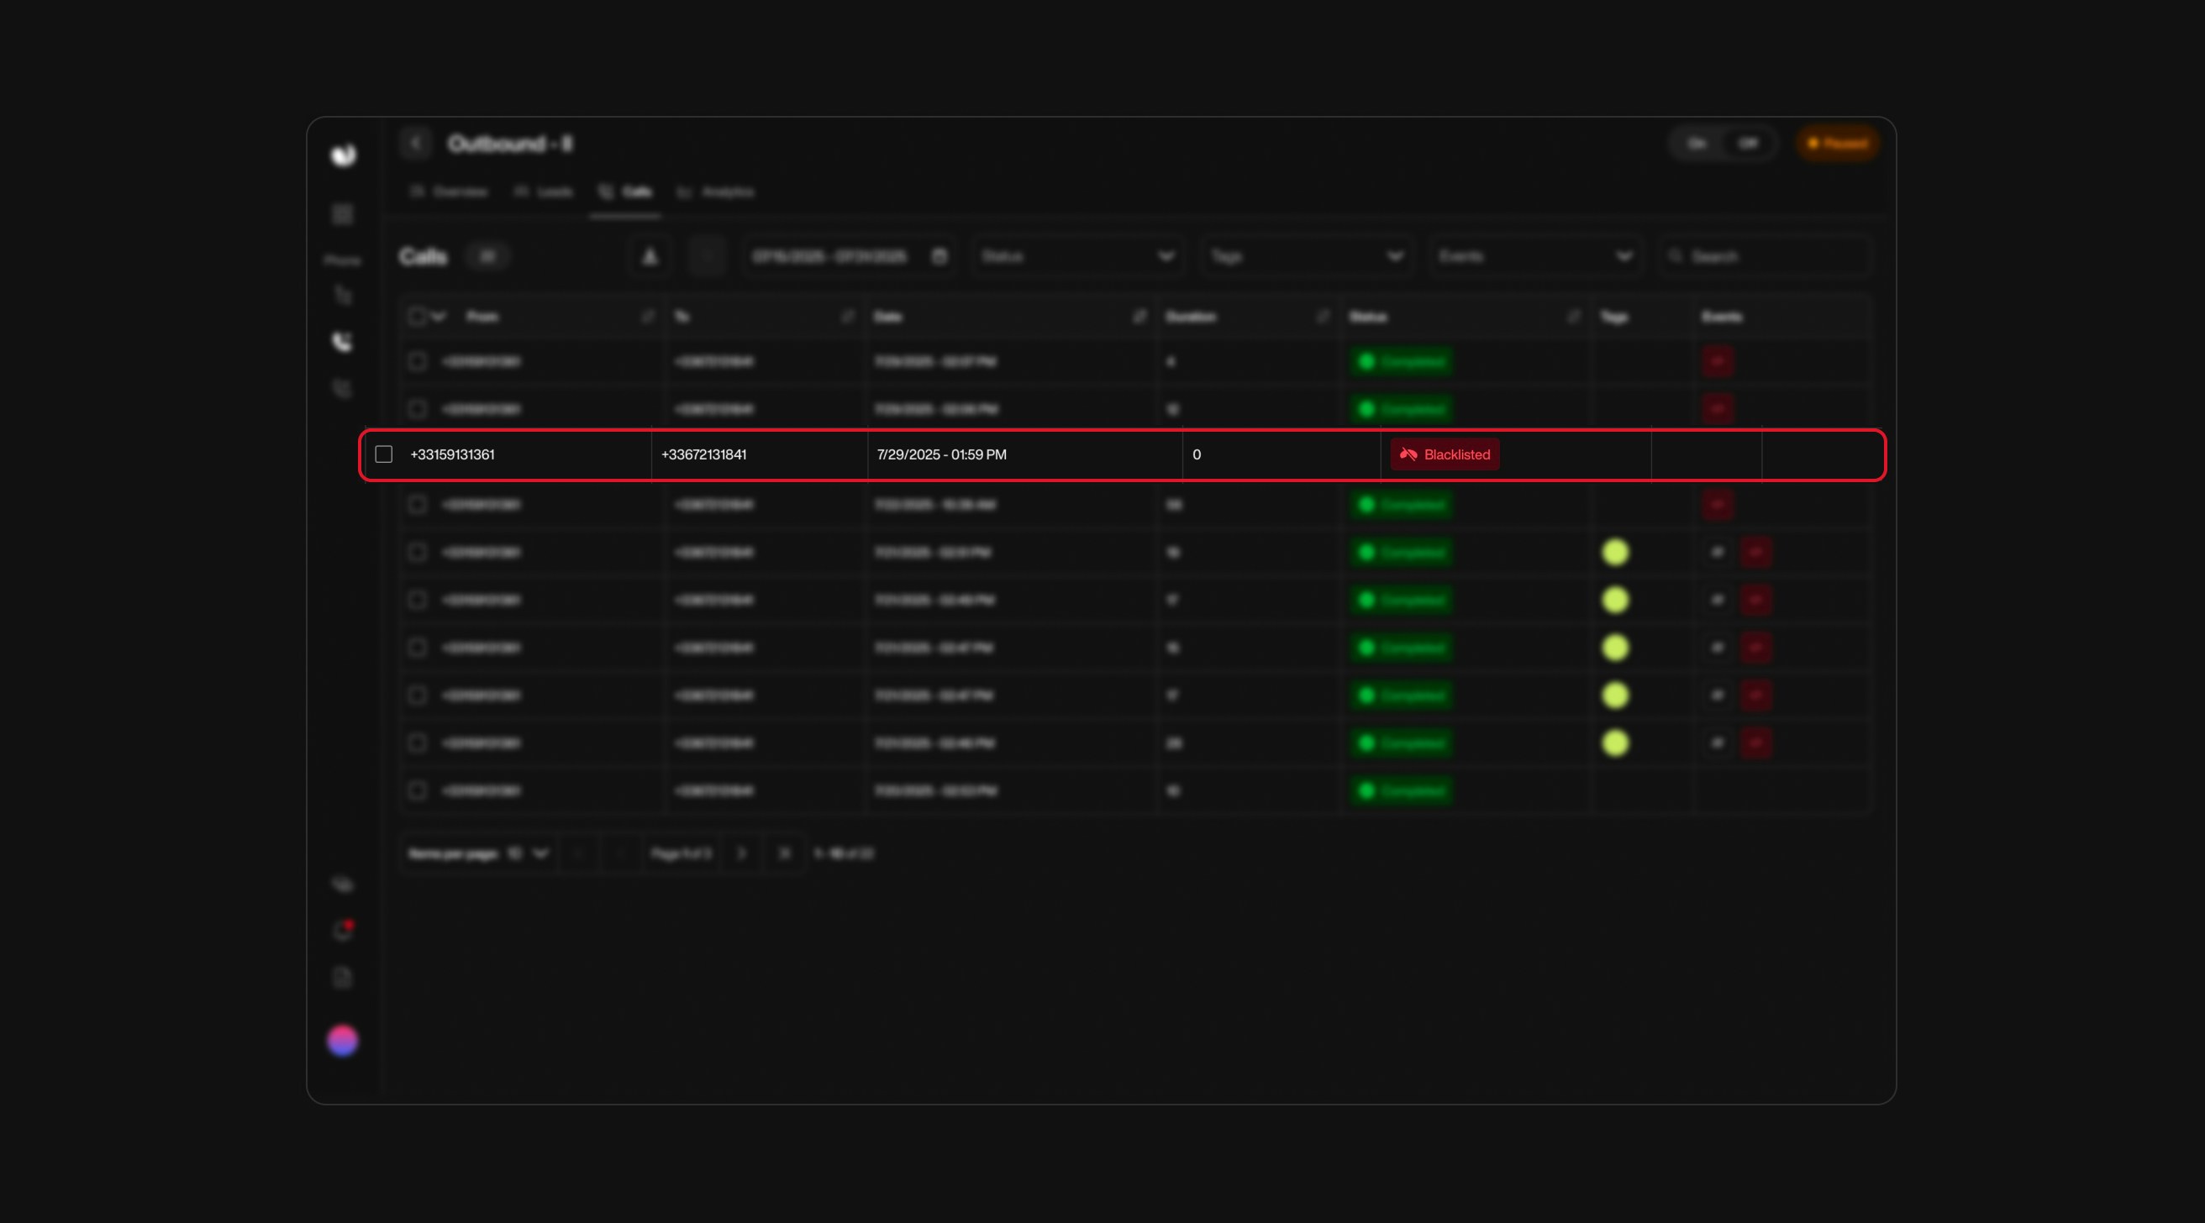Toggle the select-all checkbox in the table header

[417, 316]
